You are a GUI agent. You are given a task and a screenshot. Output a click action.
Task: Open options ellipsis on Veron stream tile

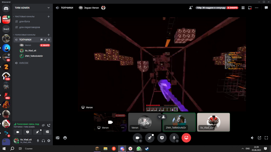click(123, 128)
